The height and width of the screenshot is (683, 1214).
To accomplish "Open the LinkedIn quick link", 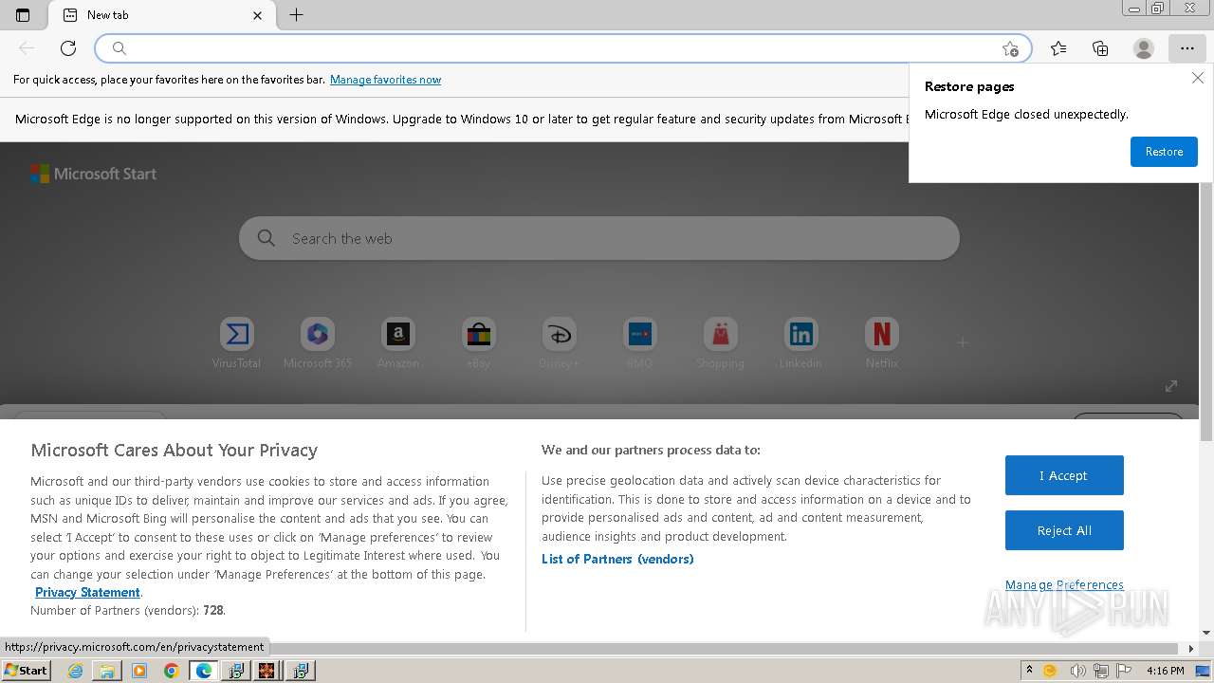I will [x=800, y=343].
